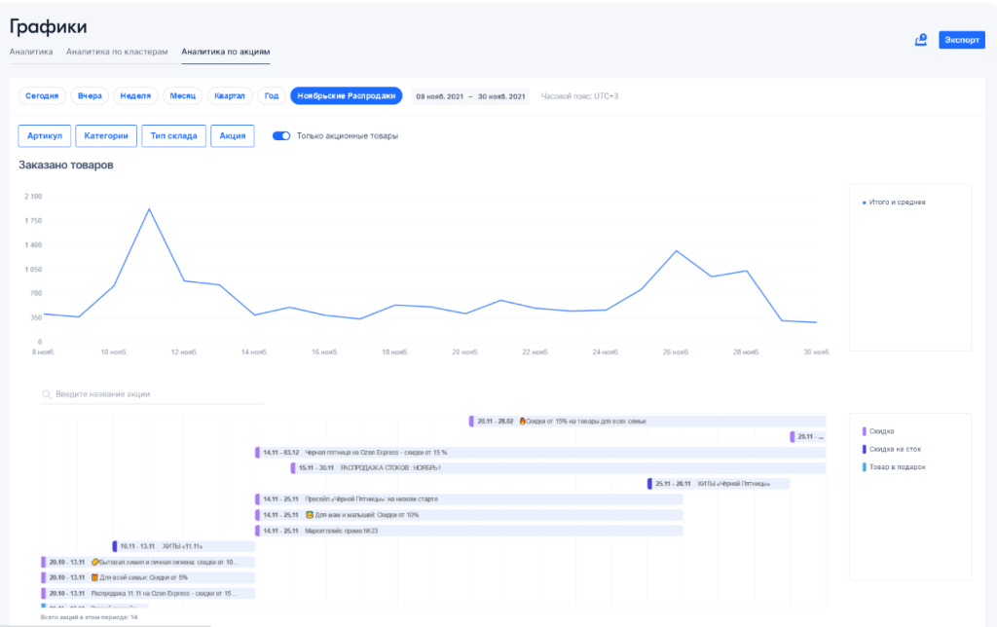Viewport: 997px width, 627px height.
Task: Click the search magnifier icon for promotions
Action: click(46, 394)
